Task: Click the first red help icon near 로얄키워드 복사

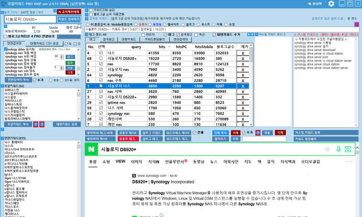Action: (x=36, y=125)
